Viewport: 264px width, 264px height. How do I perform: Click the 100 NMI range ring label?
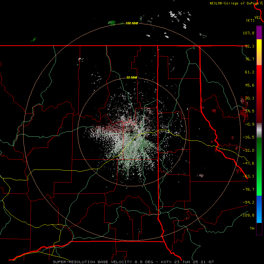point(132,23)
